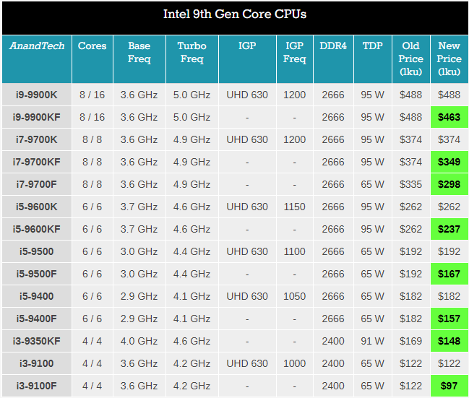Click 8 / 16 cores in i9-9900K row
This screenshot has width=469, height=398.
pyautogui.click(x=92, y=95)
